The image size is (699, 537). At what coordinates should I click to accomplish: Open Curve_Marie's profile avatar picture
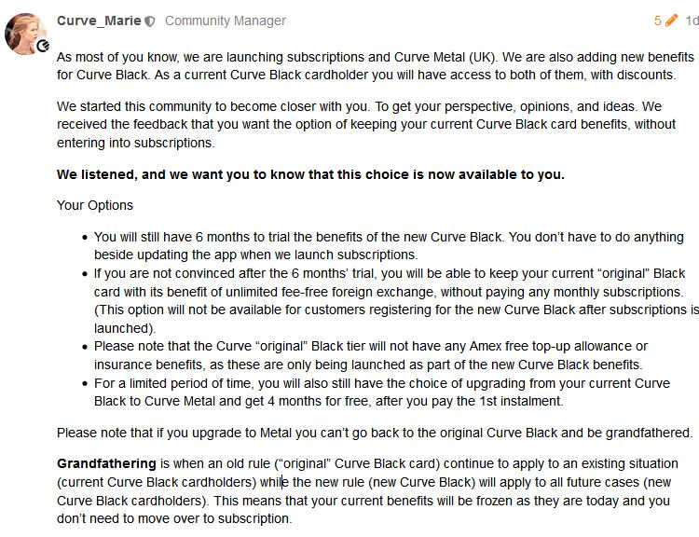pos(26,34)
